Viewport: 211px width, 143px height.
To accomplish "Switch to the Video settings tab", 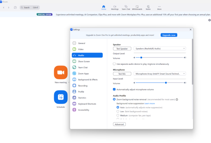I will (81, 49).
